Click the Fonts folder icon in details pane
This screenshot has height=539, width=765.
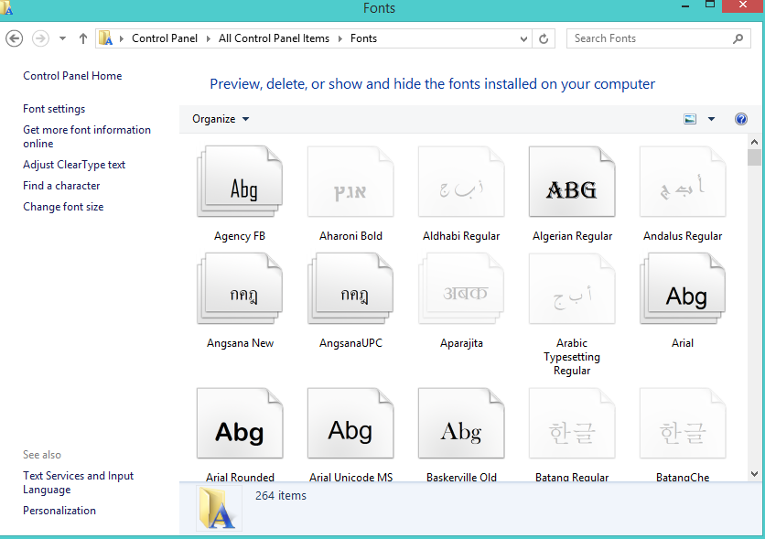tap(218, 508)
